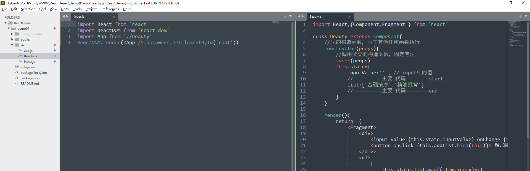The height and width of the screenshot is (171, 530).
Task: Click the src folder icon
Action: coord(17,45)
